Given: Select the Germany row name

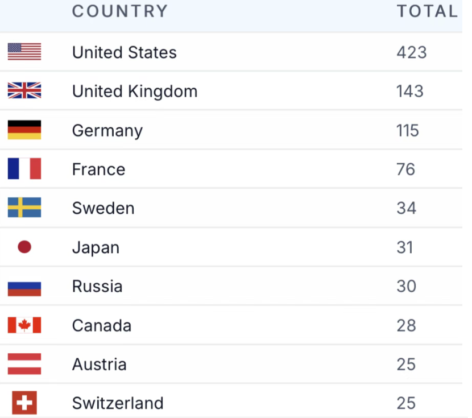Looking at the screenshot, I should coord(107,131).
